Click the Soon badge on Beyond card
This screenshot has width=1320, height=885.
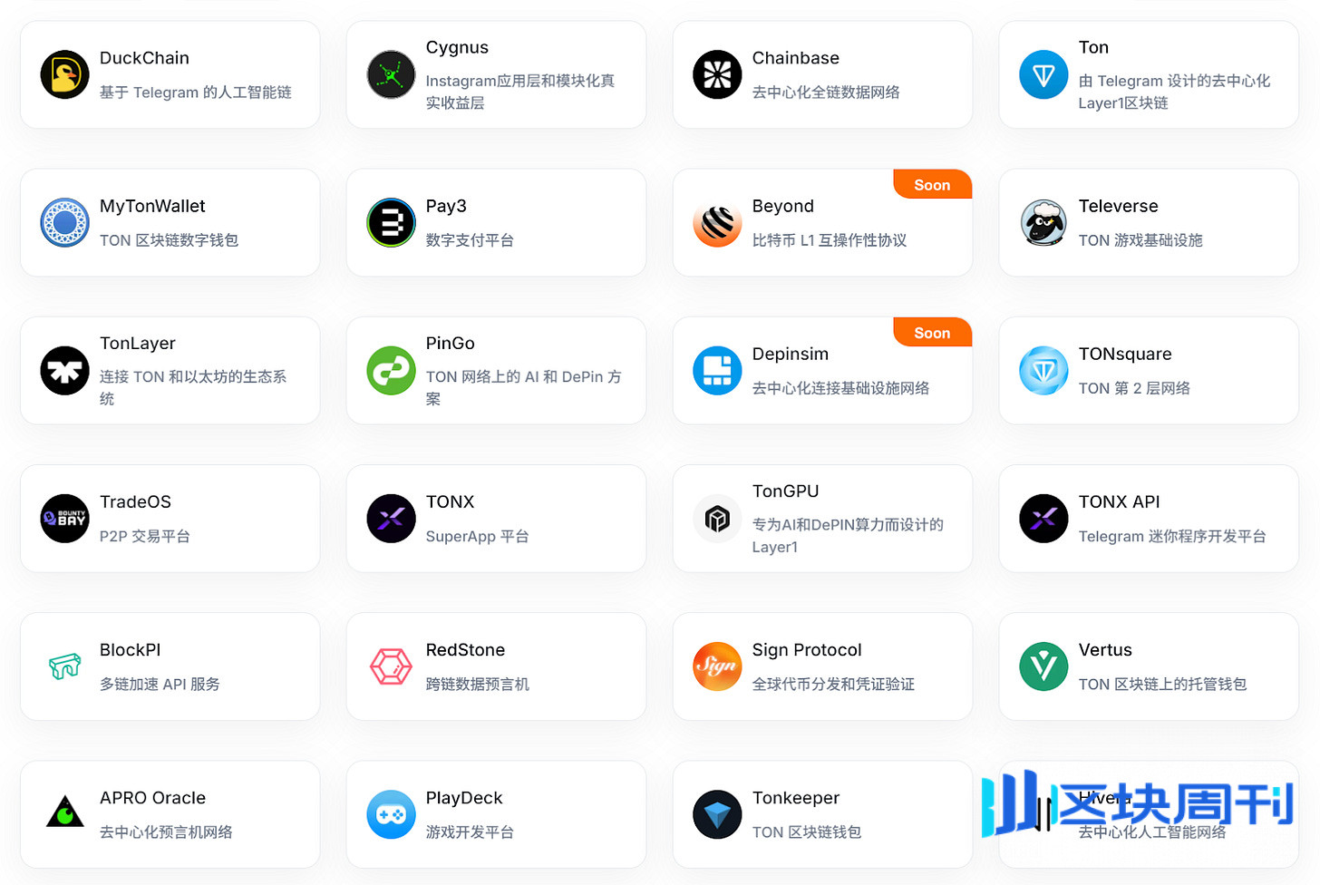click(x=932, y=185)
